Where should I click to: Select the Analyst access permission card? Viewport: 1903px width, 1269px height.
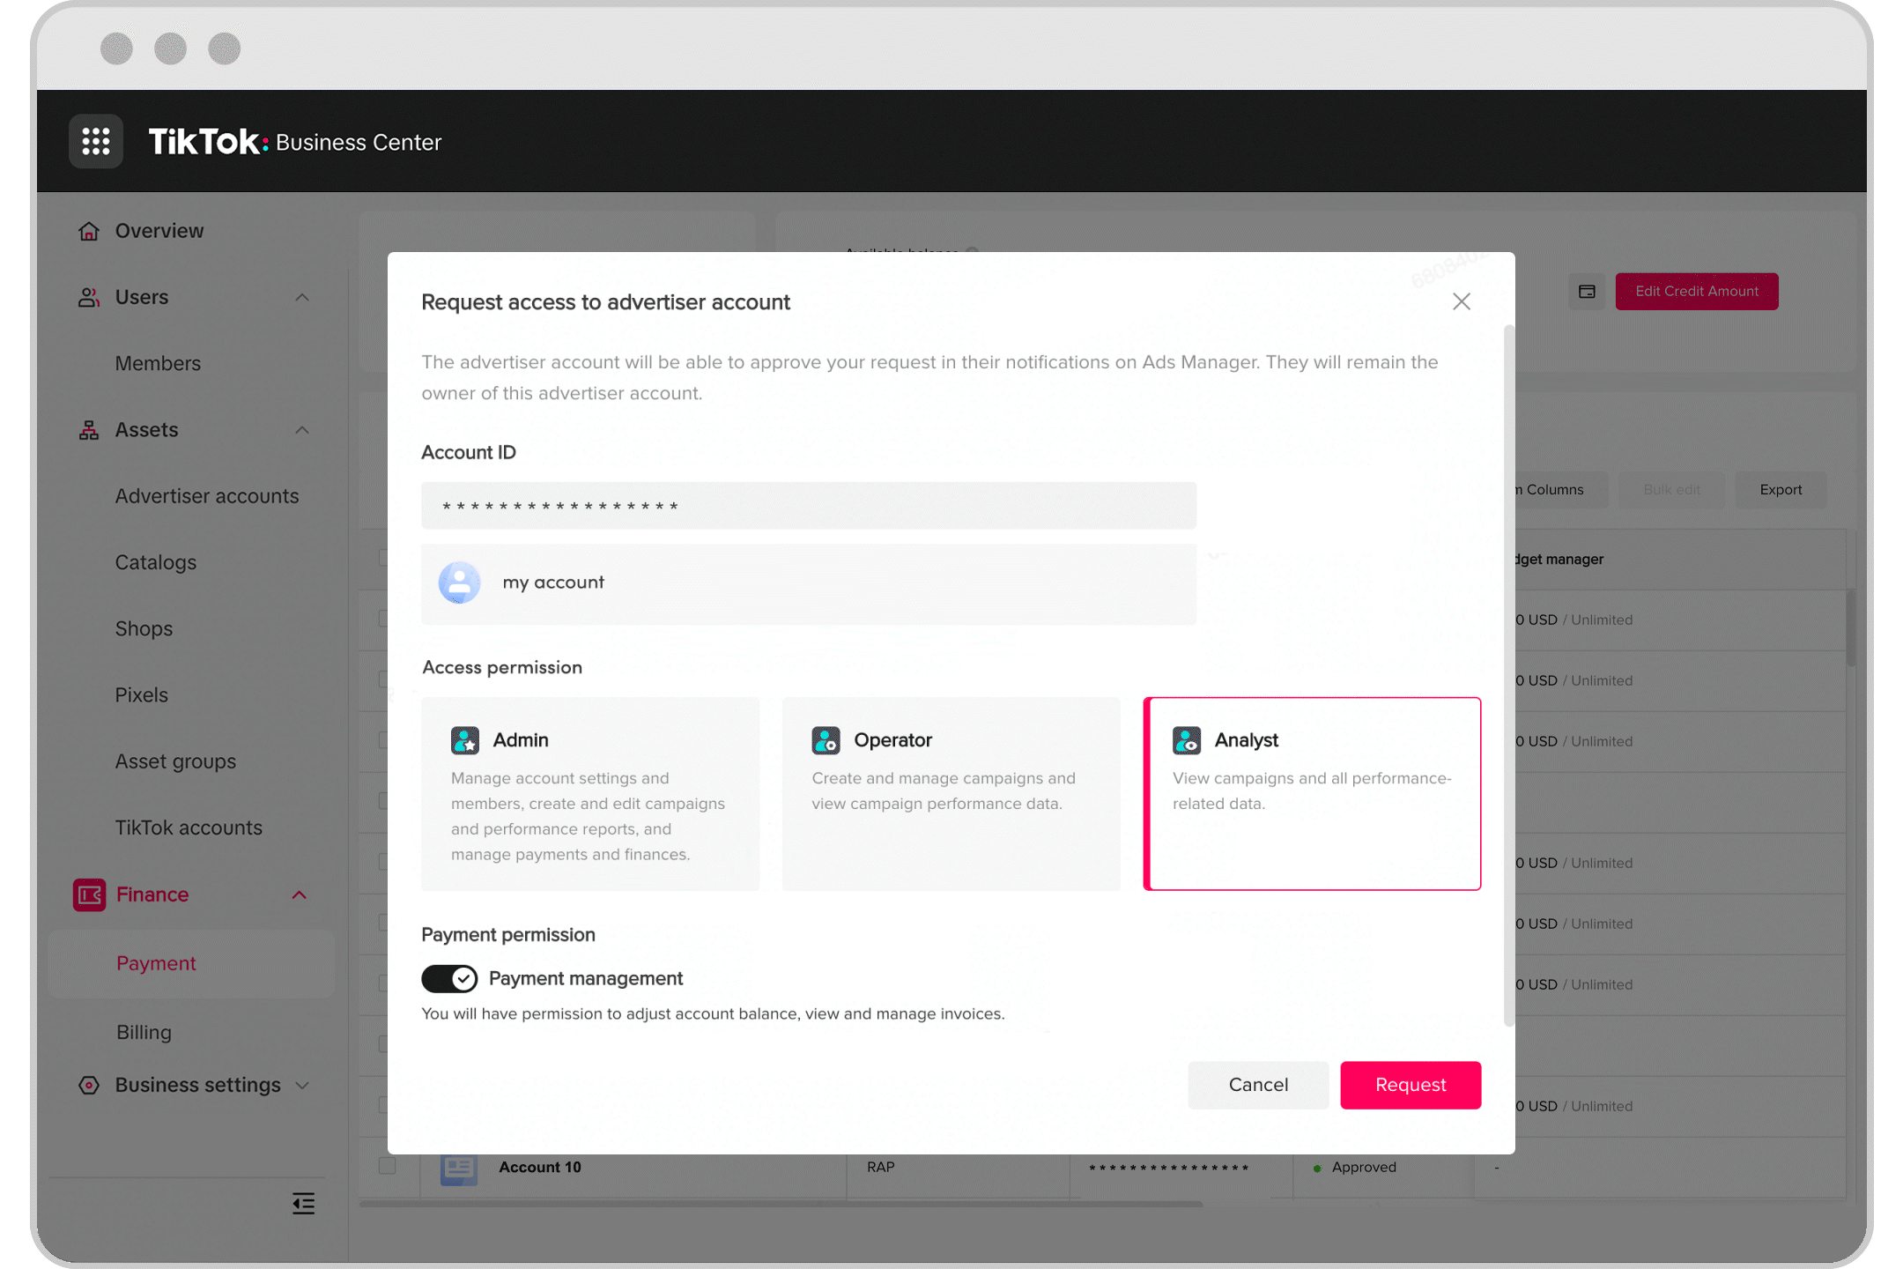click(x=1312, y=793)
